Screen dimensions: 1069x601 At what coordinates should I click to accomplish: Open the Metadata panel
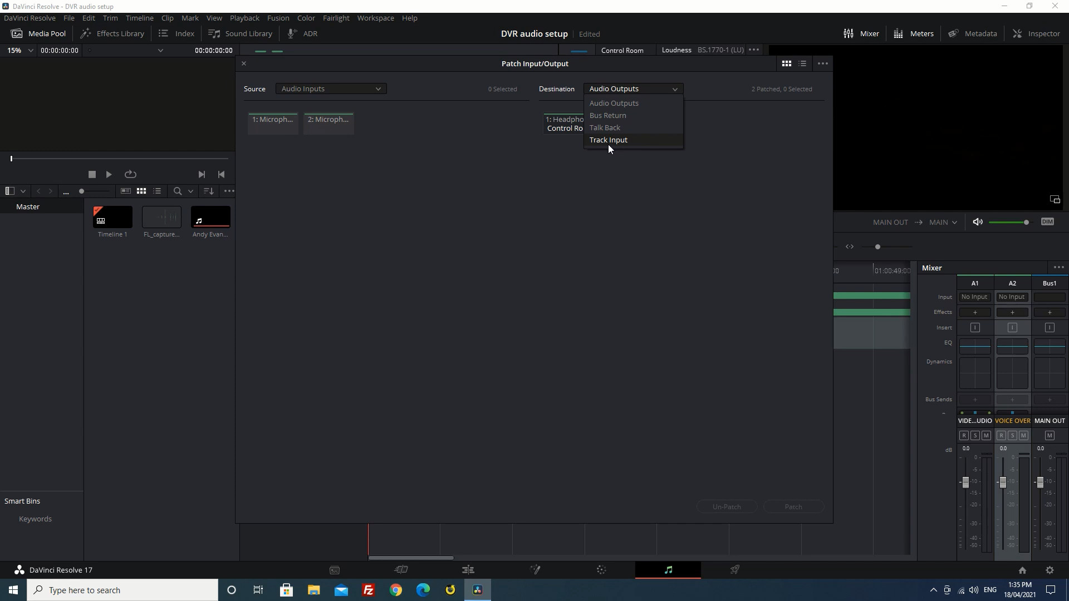(x=973, y=33)
